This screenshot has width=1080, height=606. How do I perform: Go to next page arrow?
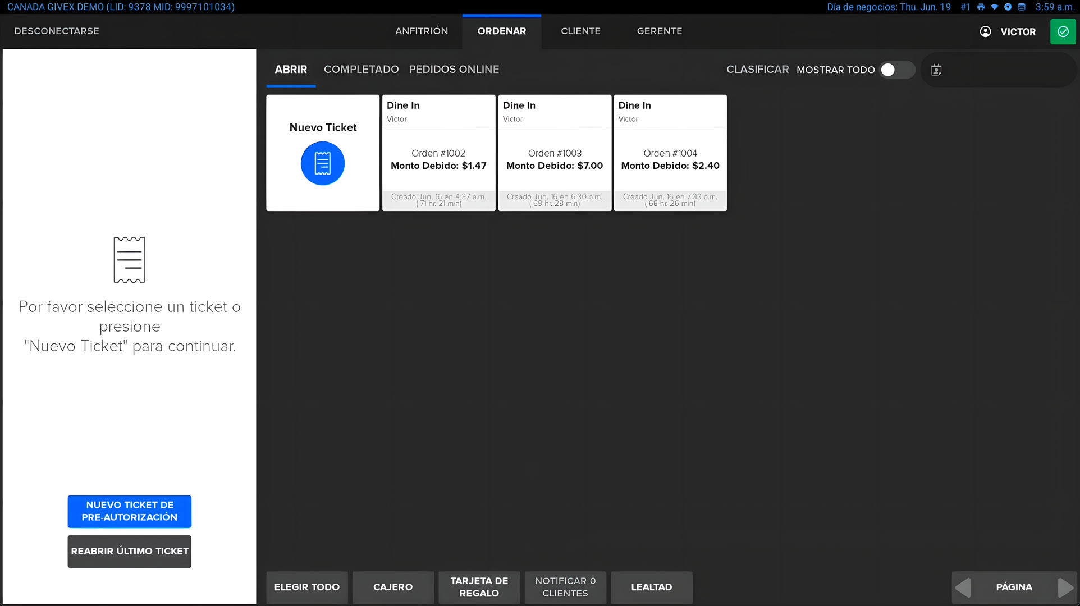(1065, 587)
